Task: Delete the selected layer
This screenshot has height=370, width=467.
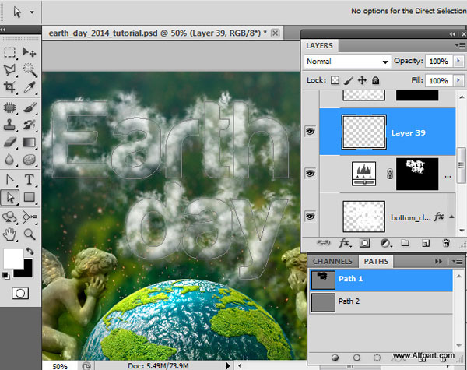Action: (x=446, y=243)
